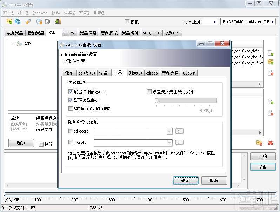Switch to VCD/SVCD main tab
The image size is (280, 212).
[x=152, y=33]
